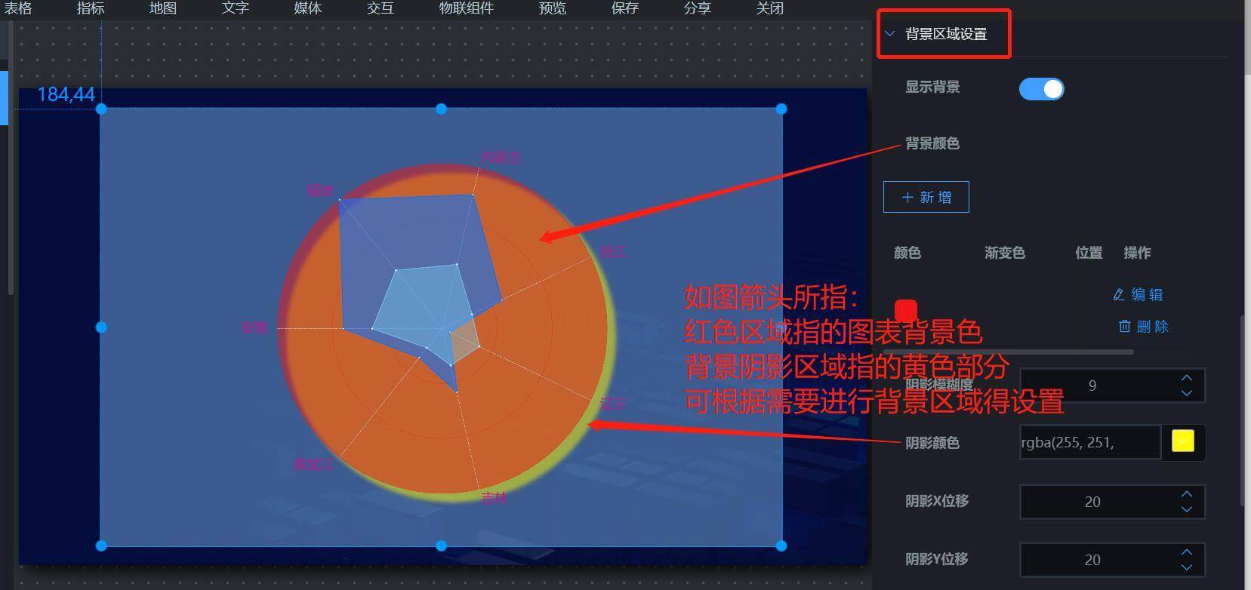Click the 内蒙古 radar axis label
The image size is (1251, 590).
[501, 157]
